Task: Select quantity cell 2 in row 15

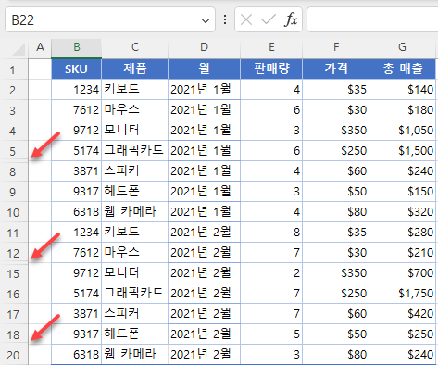Action: pyautogui.click(x=271, y=273)
